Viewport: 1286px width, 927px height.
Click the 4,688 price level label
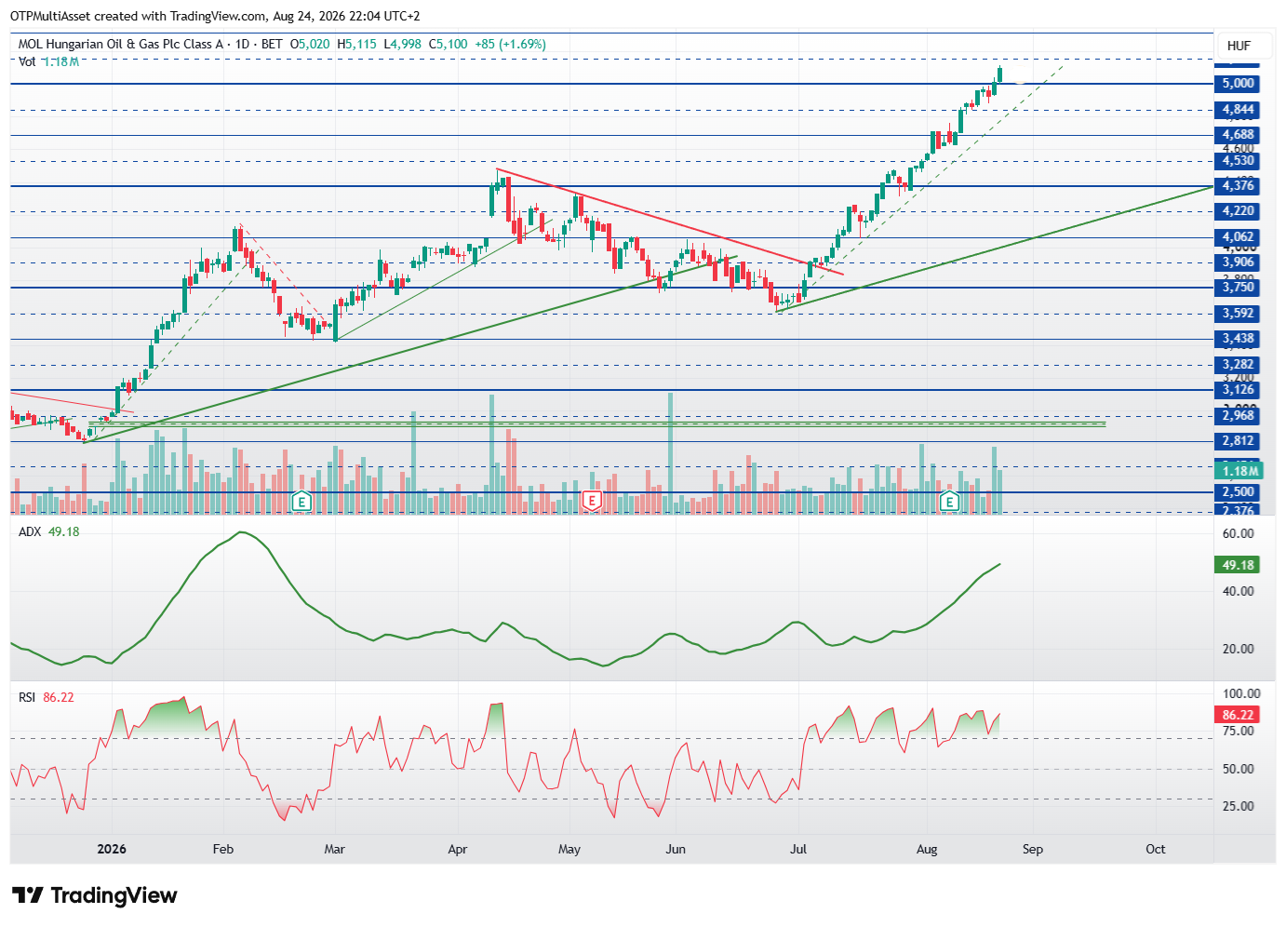point(1238,135)
